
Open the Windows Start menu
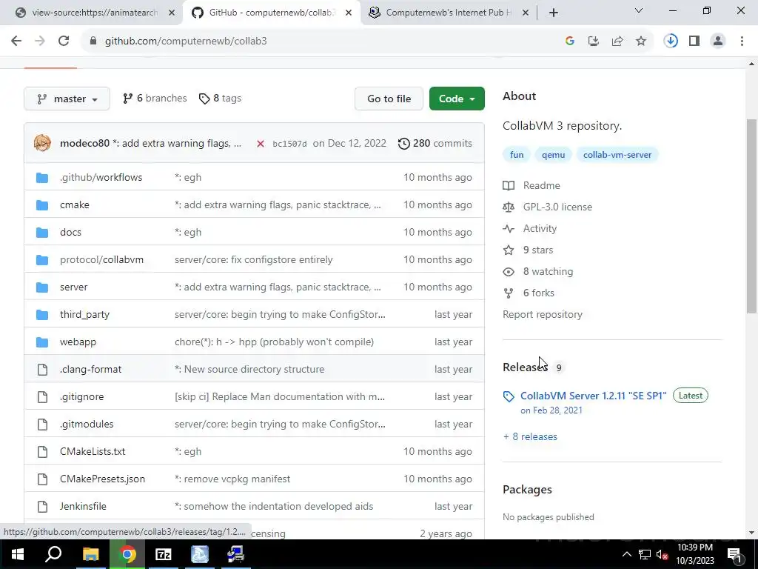tap(18, 554)
